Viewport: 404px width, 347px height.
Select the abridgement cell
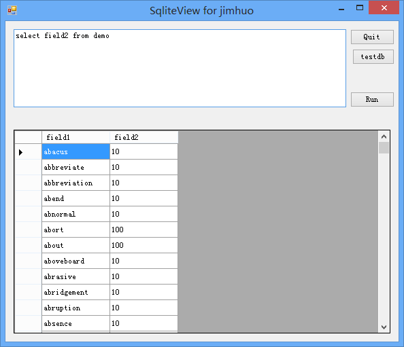[x=75, y=292]
